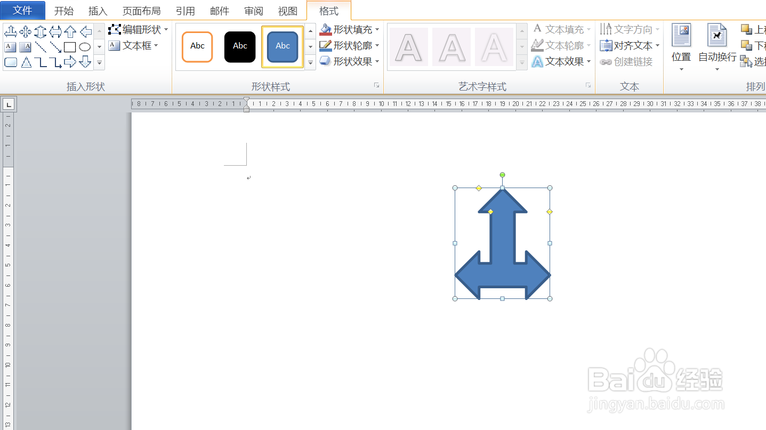This screenshot has height=430, width=766.
Task: Choose the down arrow shape
Action: coord(85,62)
